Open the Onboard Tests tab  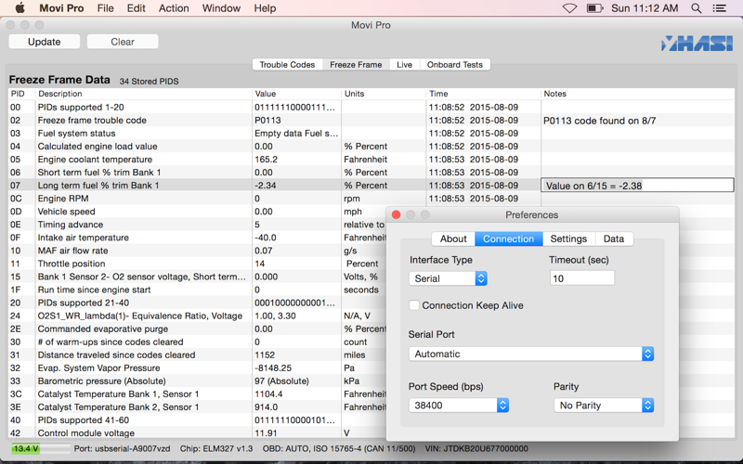coord(455,64)
